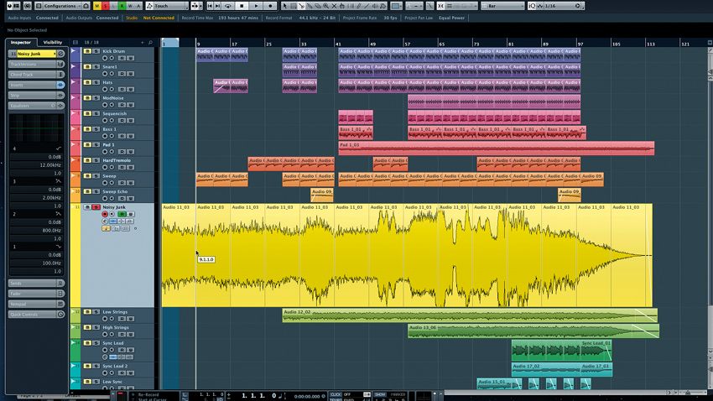
Task: Toggle the global Mute (M) state button
Action: (x=96, y=6)
